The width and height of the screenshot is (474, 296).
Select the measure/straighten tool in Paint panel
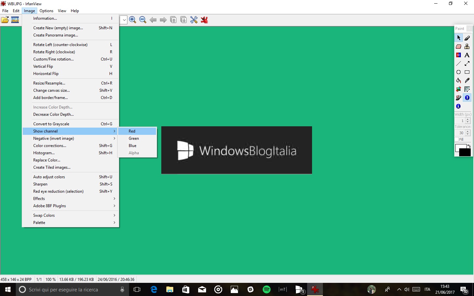(467, 89)
